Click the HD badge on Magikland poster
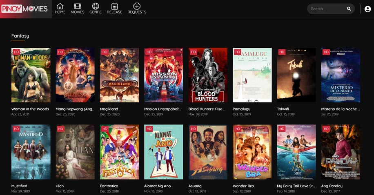The image size is (374, 195). pyautogui.click(x=105, y=52)
